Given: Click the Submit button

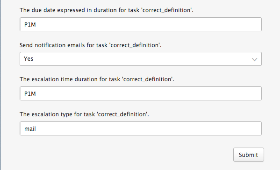Looking at the screenshot, I should click(248, 155).
